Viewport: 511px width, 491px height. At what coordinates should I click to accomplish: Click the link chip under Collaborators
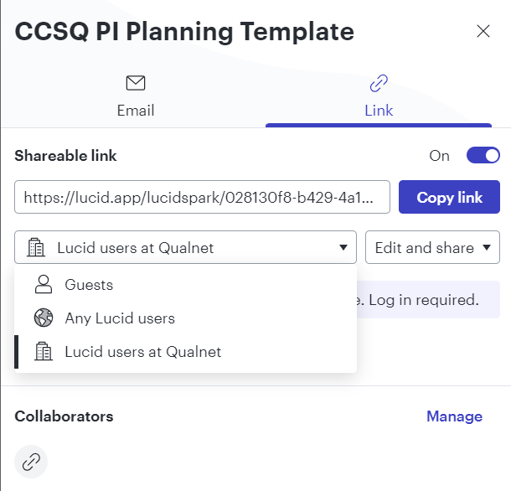(x=31, y=462)
